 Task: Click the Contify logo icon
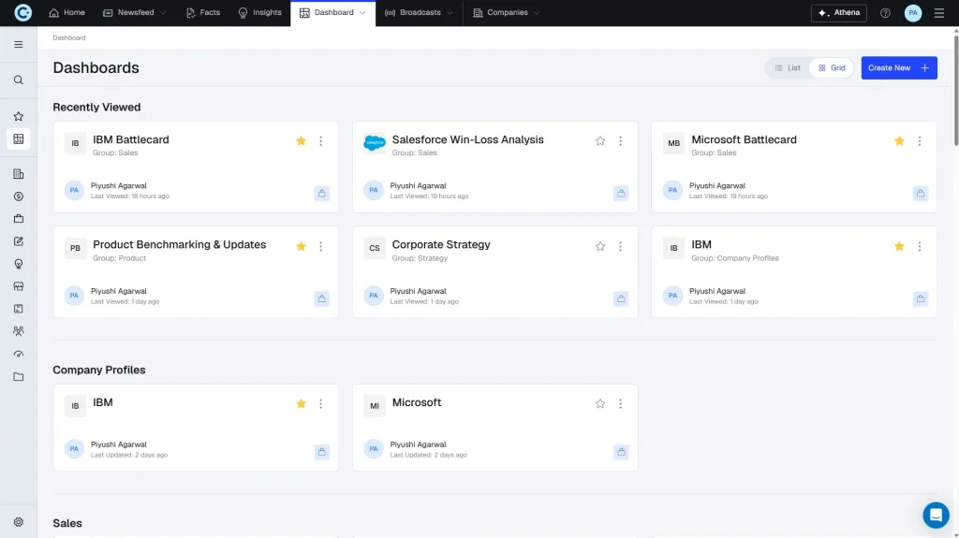pos(22,12)
